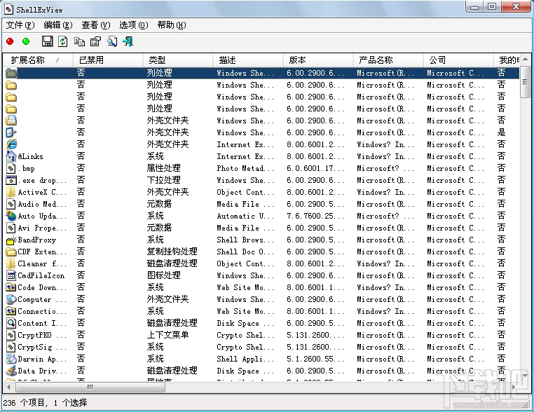Click Photo Metad... description cell
534x412 pixels.
point(245,168)
